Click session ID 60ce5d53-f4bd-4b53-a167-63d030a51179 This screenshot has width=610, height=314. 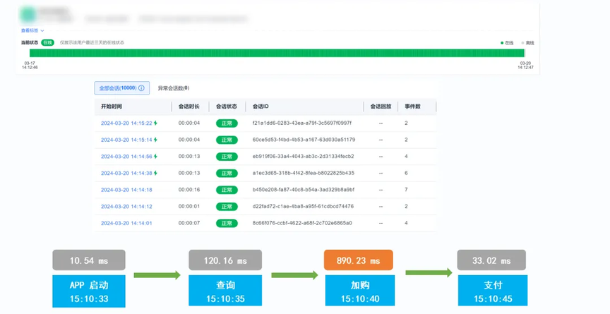(304, 140)
